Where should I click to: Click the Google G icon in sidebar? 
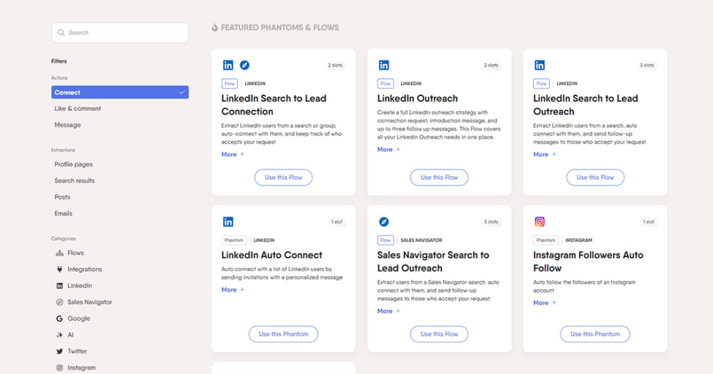pyautogui.click(x=59, y=319)
